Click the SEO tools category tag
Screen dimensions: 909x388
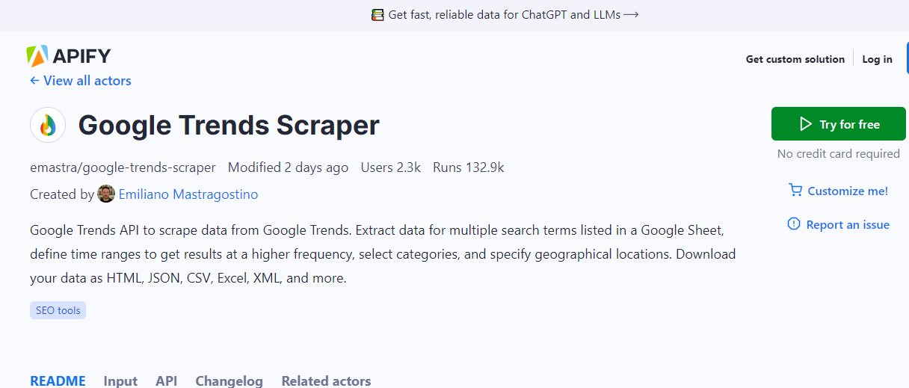point(58,310)
